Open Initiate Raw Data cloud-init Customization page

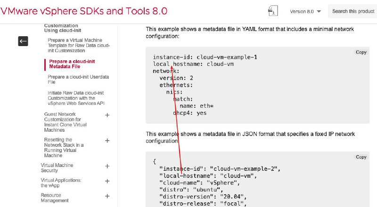click(75, 97)
